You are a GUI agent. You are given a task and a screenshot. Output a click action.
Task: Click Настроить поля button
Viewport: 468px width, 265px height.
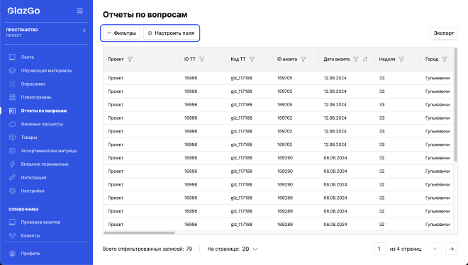point(171,33)
